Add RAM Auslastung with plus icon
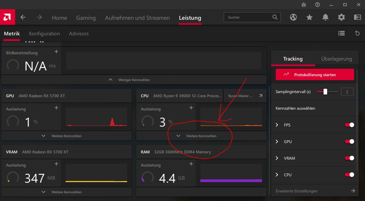 coord(191,164)
